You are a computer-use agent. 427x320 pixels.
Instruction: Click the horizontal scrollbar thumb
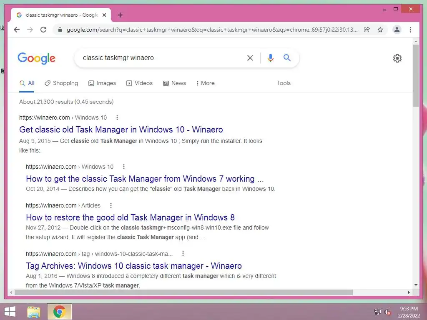tap(184, 292)
